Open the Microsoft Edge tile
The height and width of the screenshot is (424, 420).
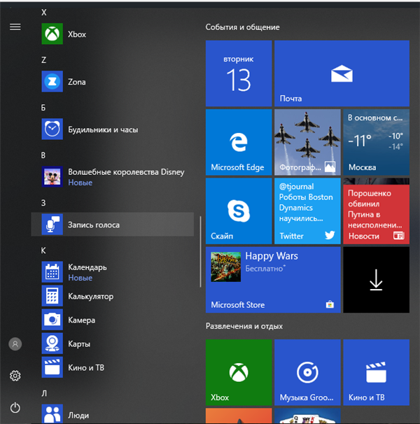click(x=239, y=142)
